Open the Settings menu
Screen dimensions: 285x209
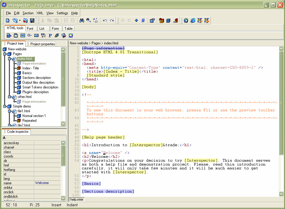tap(62, 13)
